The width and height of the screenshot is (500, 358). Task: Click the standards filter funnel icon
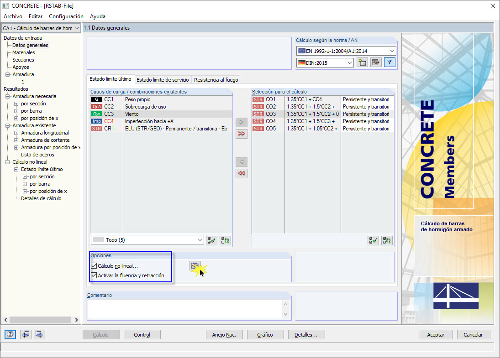[x=389, y=62]
